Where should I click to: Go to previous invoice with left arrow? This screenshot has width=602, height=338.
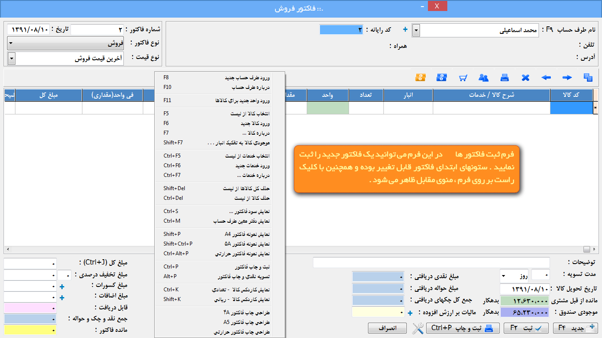pos(546,78)
